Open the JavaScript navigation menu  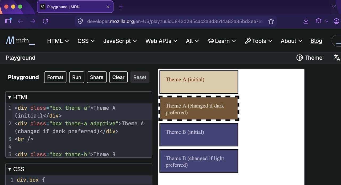pyautogui.click(x=120, y=41)
